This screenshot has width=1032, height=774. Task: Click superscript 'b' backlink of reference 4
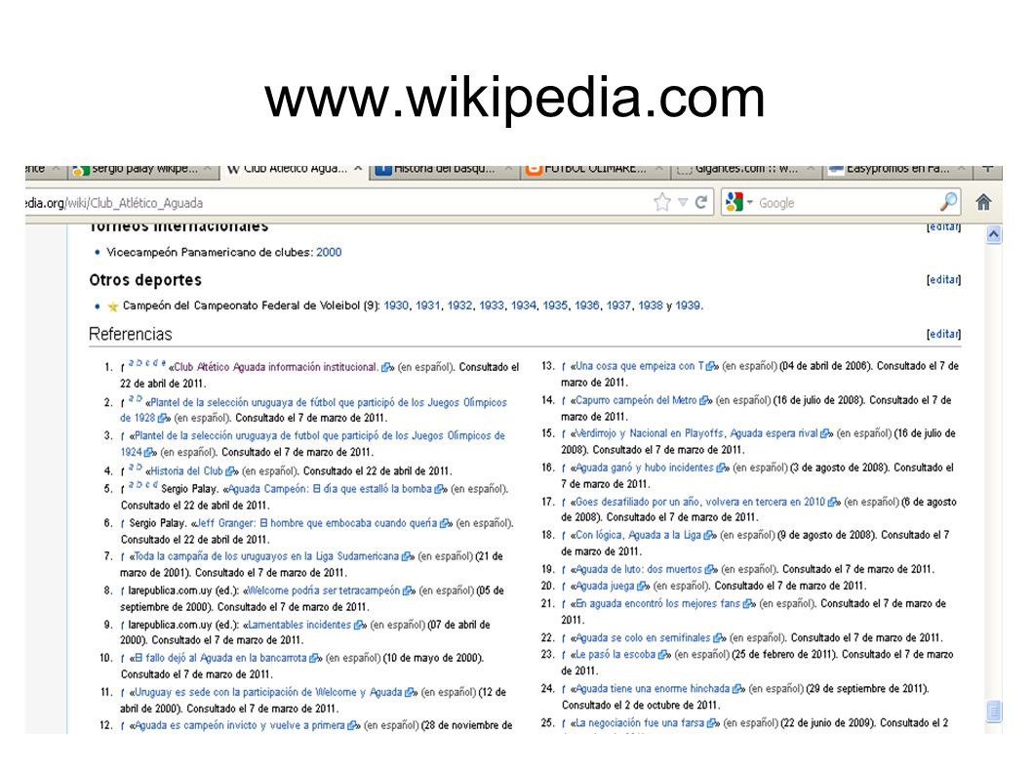139,468
